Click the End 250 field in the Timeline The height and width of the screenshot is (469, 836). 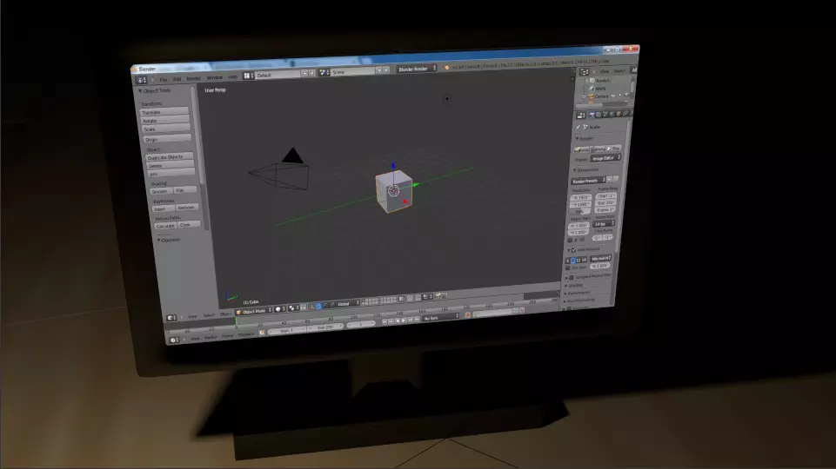(x=325, y=327)
